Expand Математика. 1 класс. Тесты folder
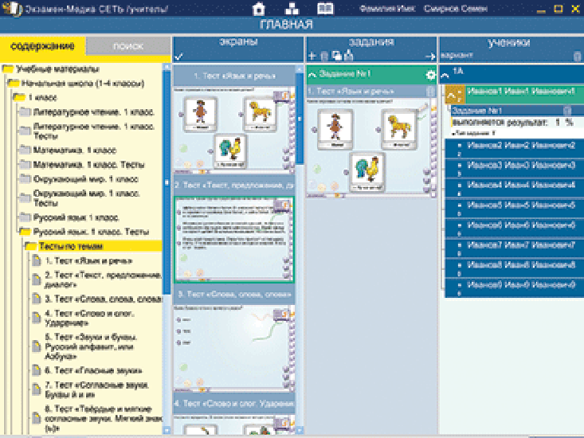The width and height of the screenshot is (584, 438). pyautogui.click(x=25, y=165)
